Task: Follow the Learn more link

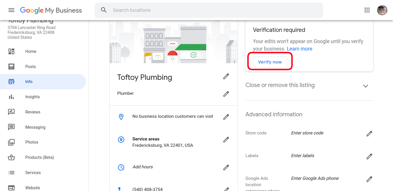Action: pos(299,49)
